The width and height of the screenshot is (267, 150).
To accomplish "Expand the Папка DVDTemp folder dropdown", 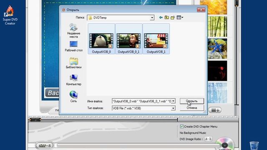I will [152, 17].
